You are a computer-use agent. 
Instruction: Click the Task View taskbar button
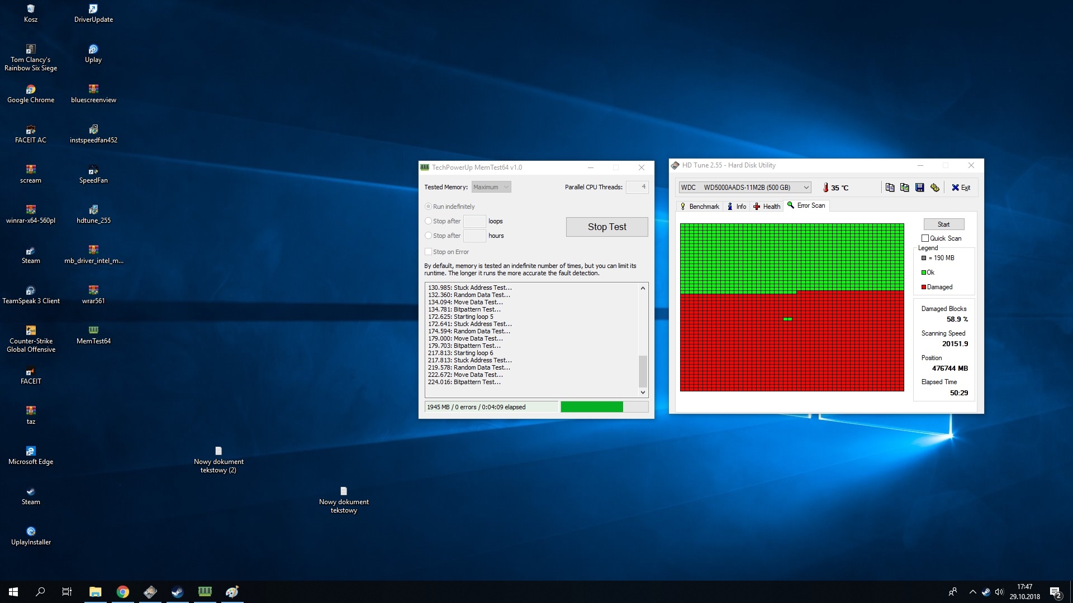[67, 592]
